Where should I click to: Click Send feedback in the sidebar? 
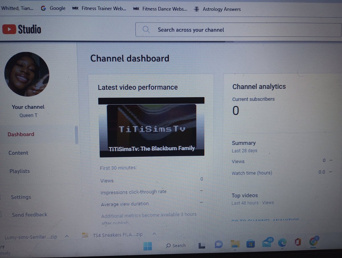(x=29, y=214)
